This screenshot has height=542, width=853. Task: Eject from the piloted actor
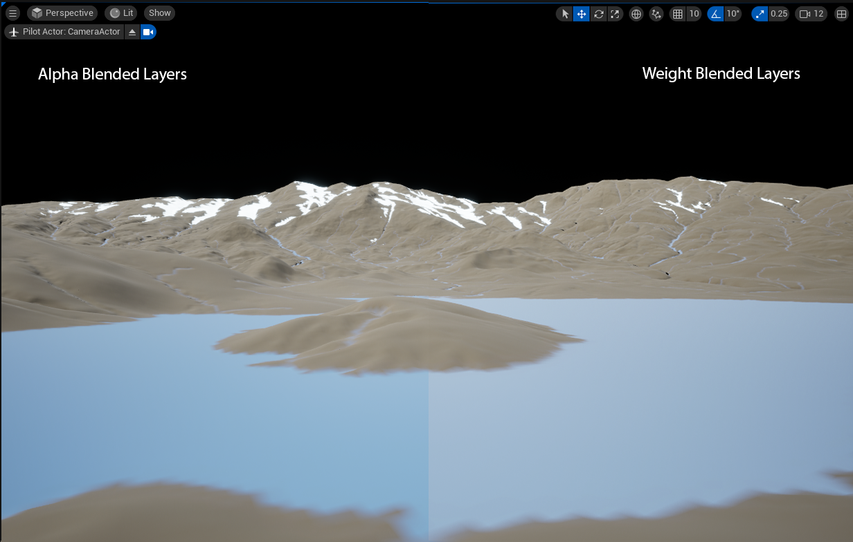132,32
